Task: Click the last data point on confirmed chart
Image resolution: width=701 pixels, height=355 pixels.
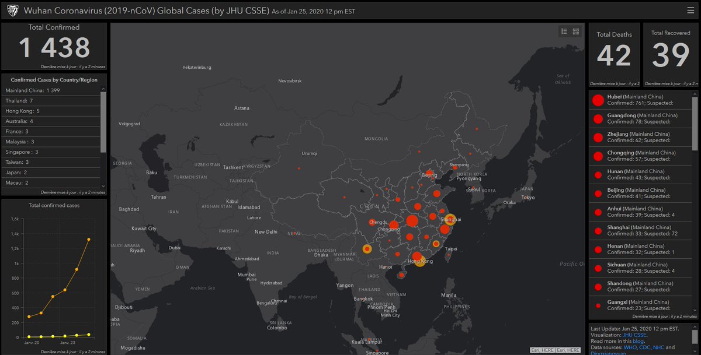Action: 89,239
